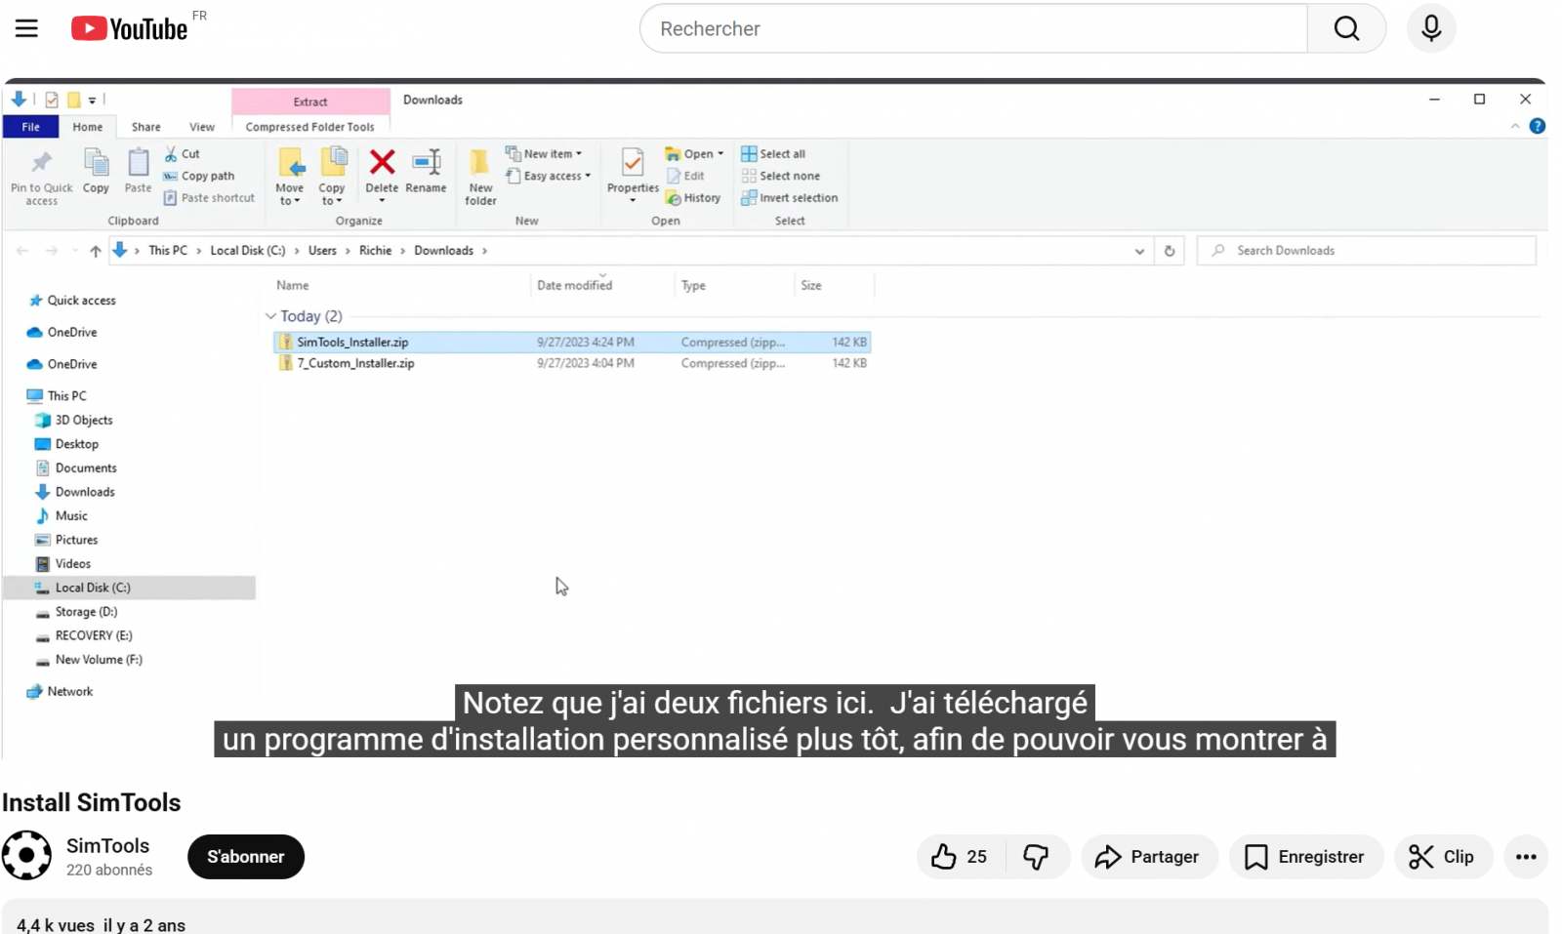Click the Properties icon in quick access toolbar

point(52,100)
